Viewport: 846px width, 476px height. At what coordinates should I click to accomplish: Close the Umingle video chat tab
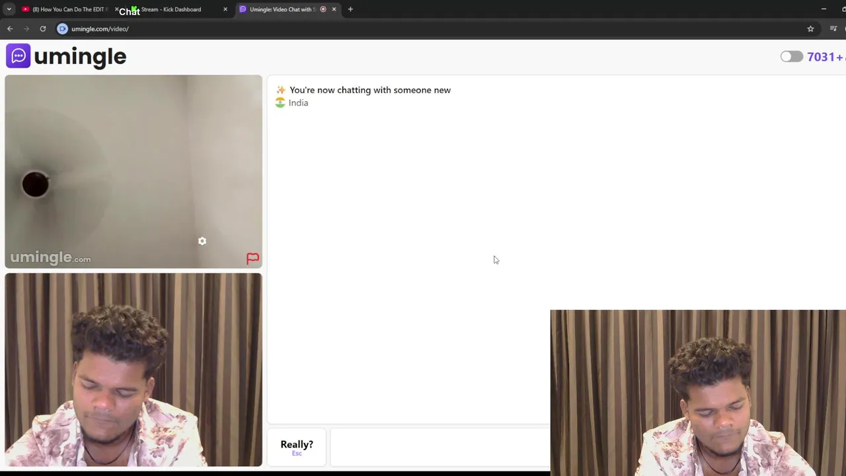[x=334, y=9]
